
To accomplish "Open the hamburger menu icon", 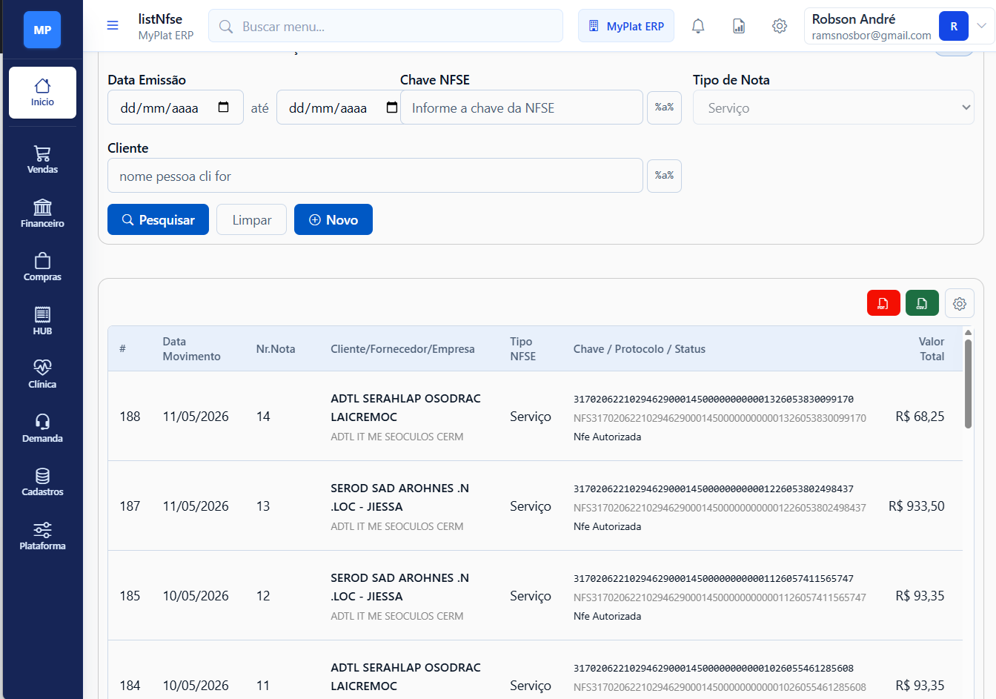I will point(113,26).
